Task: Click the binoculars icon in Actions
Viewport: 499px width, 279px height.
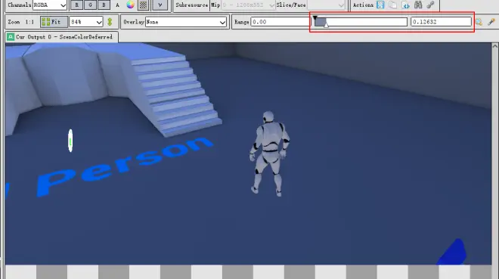Action: (x=418, y=5)
